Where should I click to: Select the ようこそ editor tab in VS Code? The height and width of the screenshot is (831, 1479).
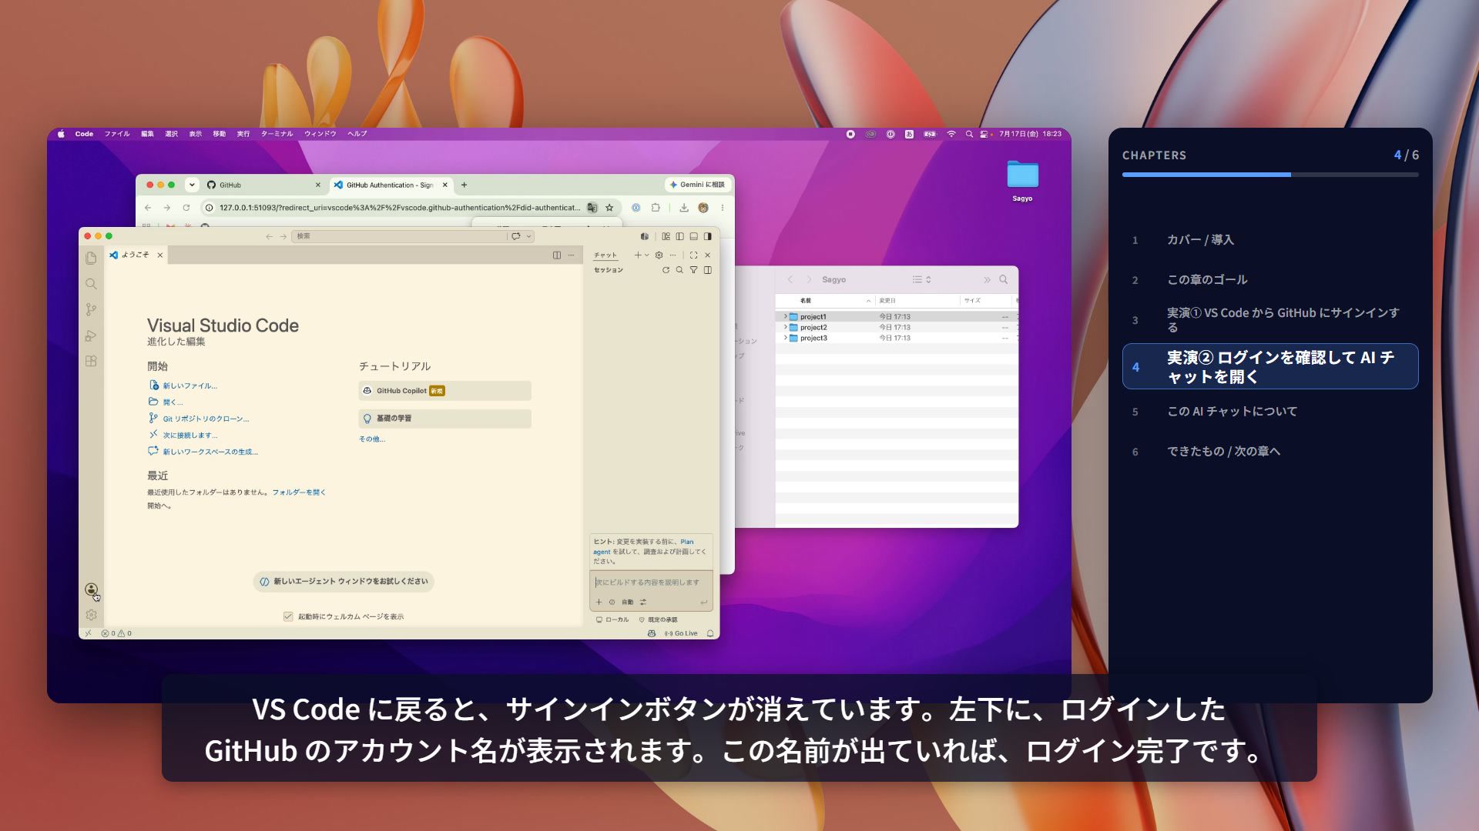click(136, 255)
